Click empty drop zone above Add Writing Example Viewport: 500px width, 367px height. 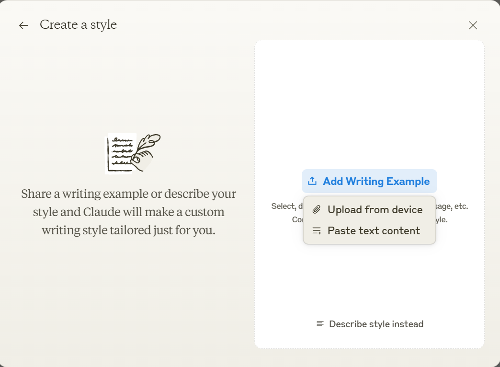pos(369,105)
